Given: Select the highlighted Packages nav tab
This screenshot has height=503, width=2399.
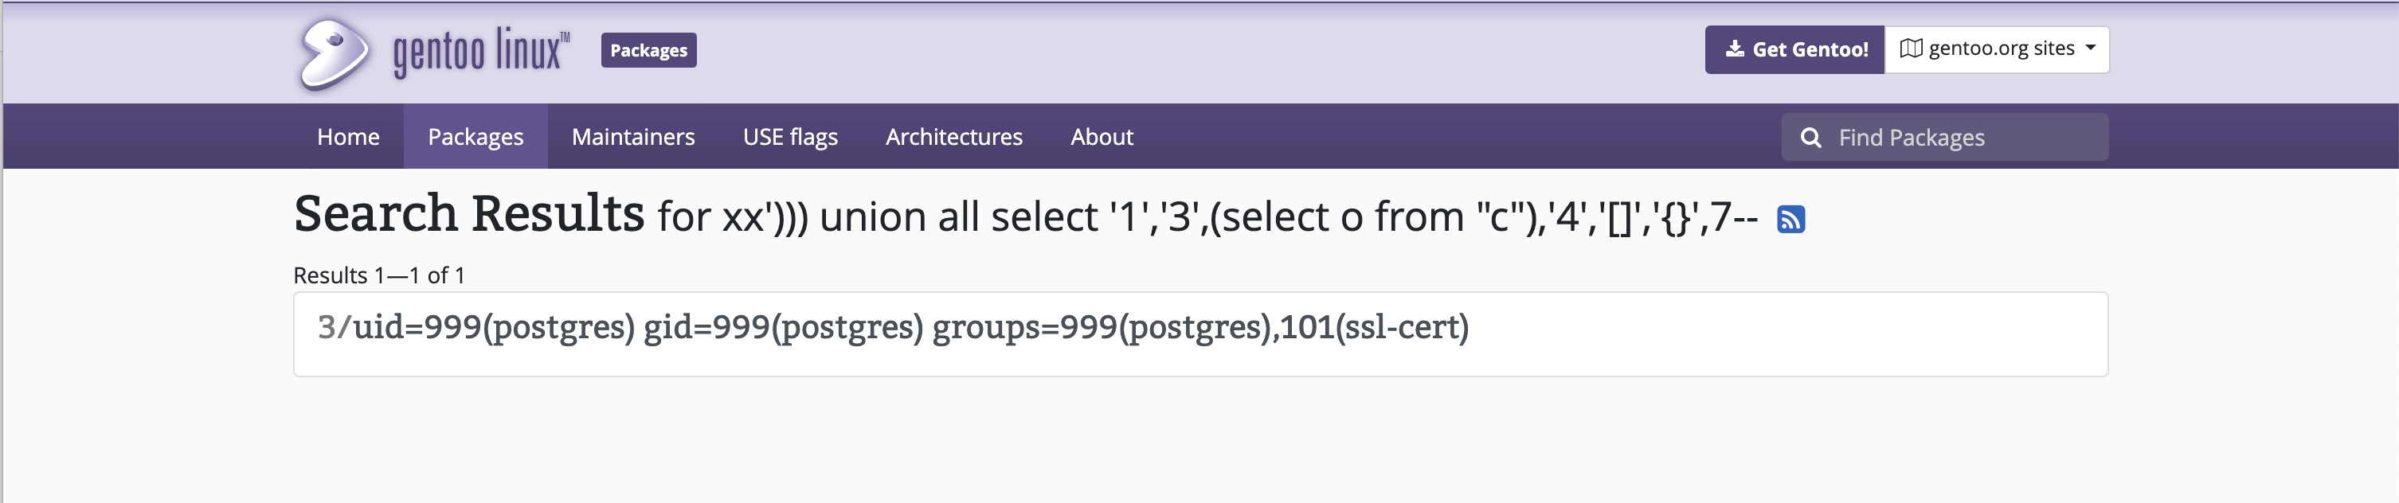Looking at the screenshot, I should 475,137.
